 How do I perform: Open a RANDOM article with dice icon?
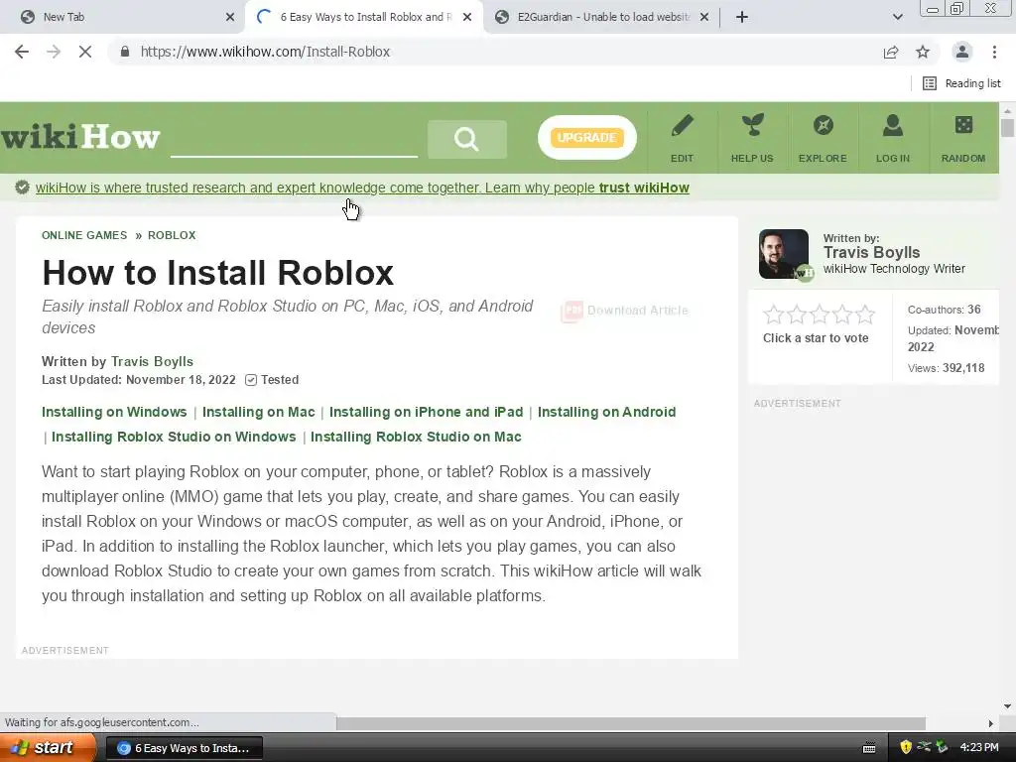point(963,139)
